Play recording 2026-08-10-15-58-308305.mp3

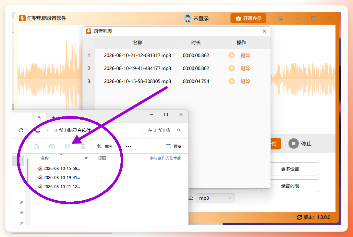coord(231,81)
